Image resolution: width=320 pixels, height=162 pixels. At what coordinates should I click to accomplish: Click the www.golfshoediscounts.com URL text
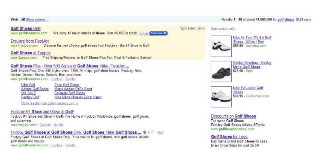232,129
